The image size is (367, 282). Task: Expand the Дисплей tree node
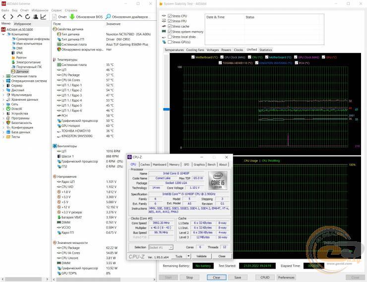pyautogui.click(x=3, y=90)
